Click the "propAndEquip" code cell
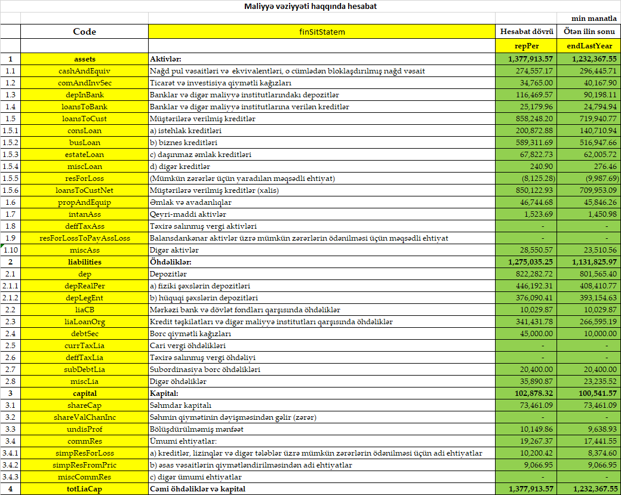The image size is (621, 495). pos(84,202)
